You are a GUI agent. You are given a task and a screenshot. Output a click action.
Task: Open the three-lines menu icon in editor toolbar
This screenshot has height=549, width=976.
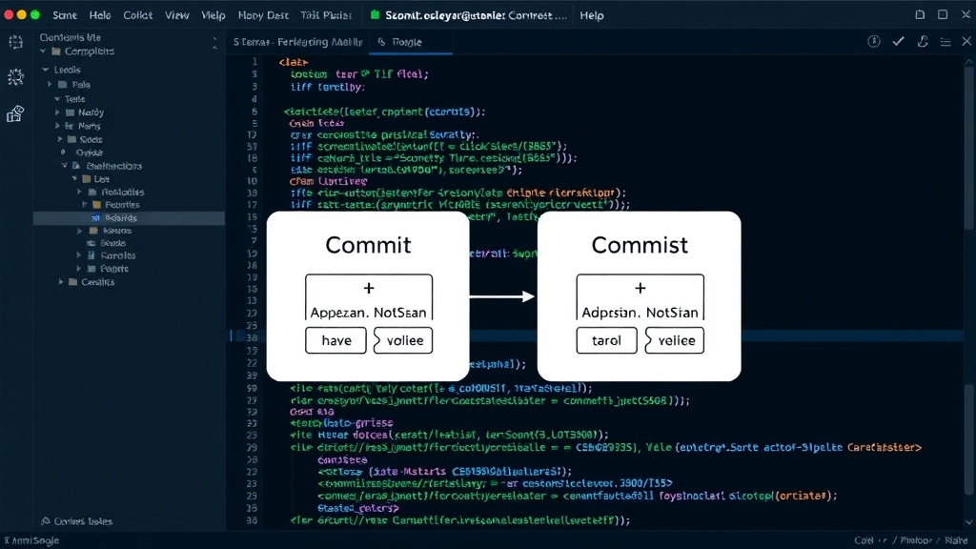point(945,42)
